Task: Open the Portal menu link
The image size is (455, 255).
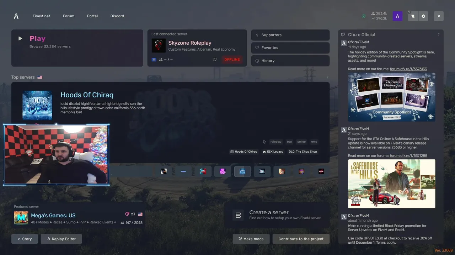Action: point(92,16)
